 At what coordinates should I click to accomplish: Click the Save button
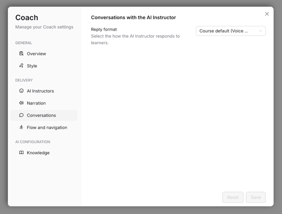pyautogui.click(x=256, y=197)
